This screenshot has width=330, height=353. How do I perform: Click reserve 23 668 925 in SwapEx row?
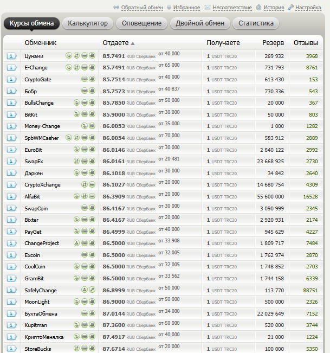pos(270,162)
